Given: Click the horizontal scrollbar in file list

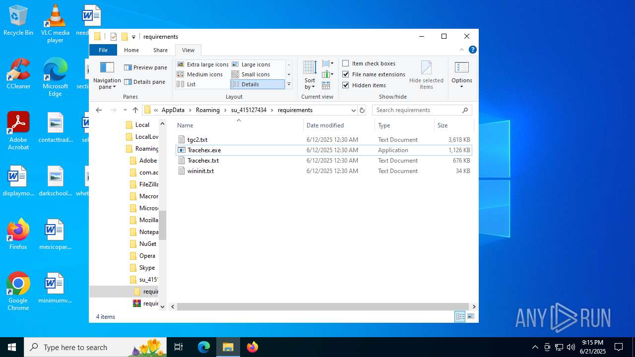Looking at the screenshot, I should pyautogui.click(x=322, y=306).
